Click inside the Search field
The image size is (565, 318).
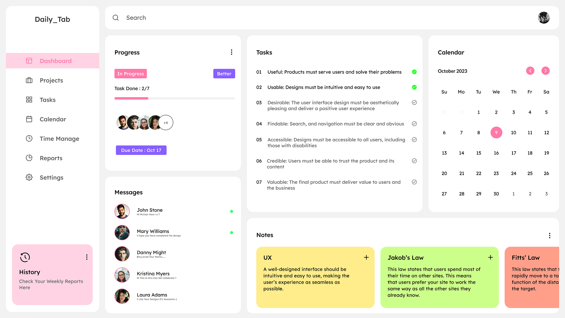pyautogui.click(x=193, y=18)
